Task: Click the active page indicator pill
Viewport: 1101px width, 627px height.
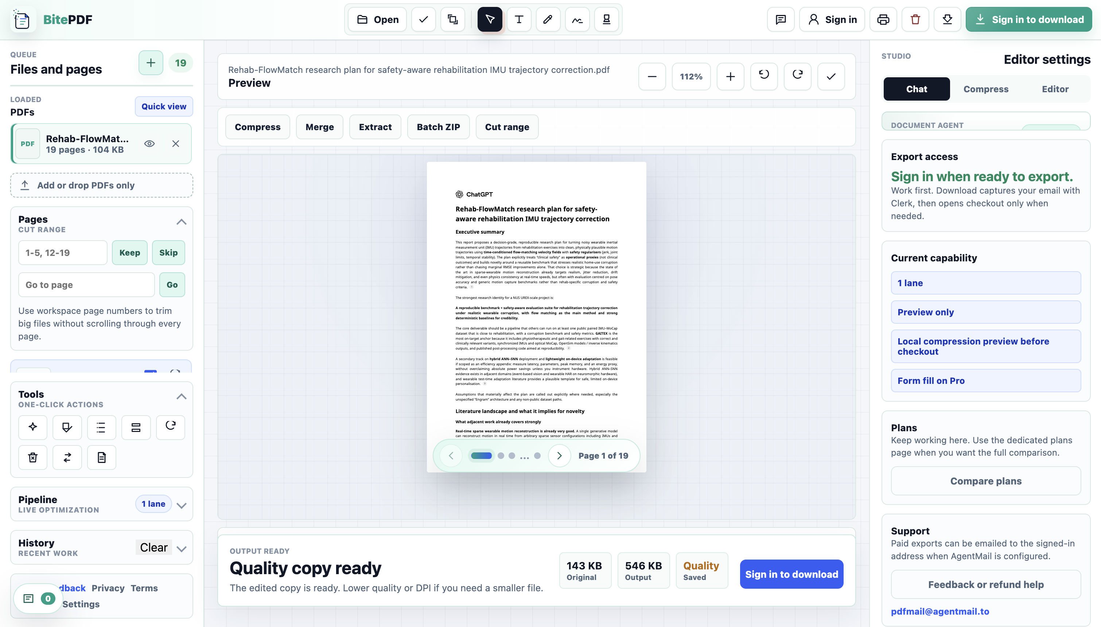Action: [x=481, y=456]
